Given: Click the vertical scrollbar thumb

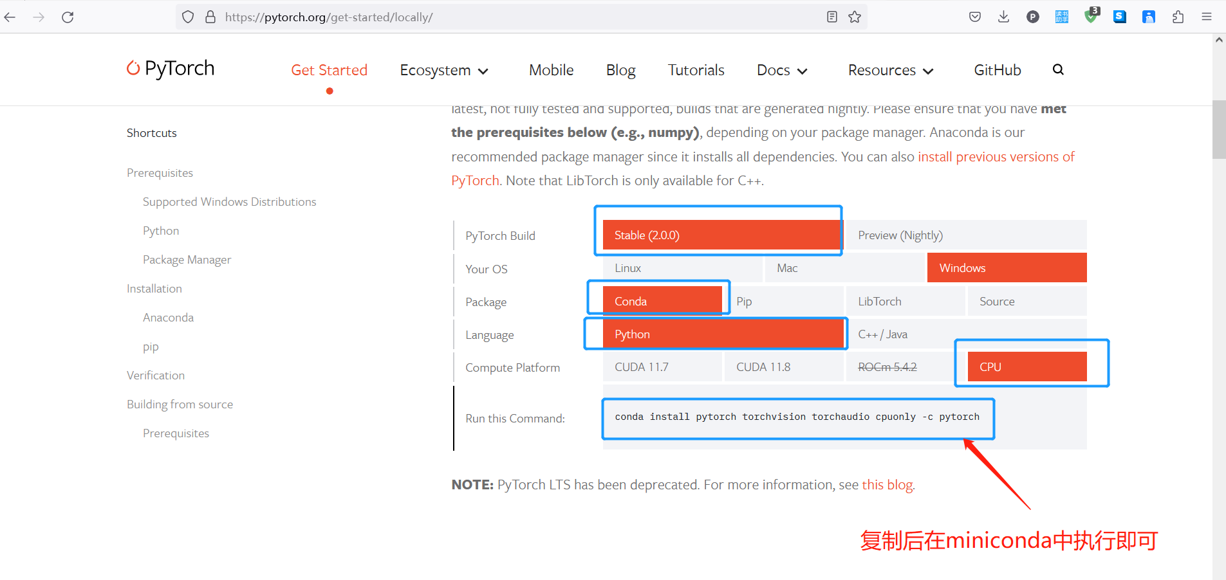Looking at the screenshot, I should click(x=1219, y=129).
